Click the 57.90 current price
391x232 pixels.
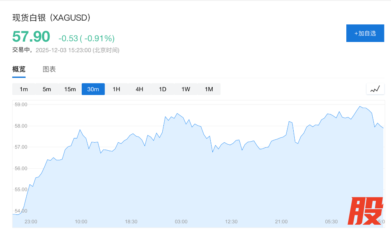31,37
